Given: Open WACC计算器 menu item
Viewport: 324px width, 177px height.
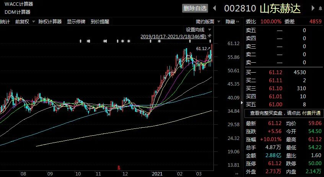Looking at the screenshot, I should [x=19, y=4].
